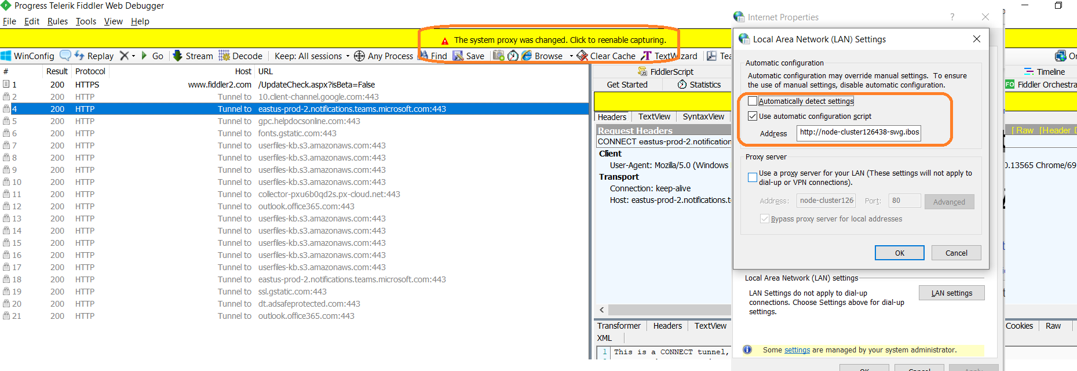Open the Browse dropdown arrow
Screen dimensions: 1077x371
571,56
